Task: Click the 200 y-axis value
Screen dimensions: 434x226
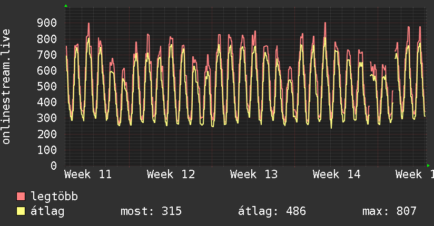Action: [47, 134]
